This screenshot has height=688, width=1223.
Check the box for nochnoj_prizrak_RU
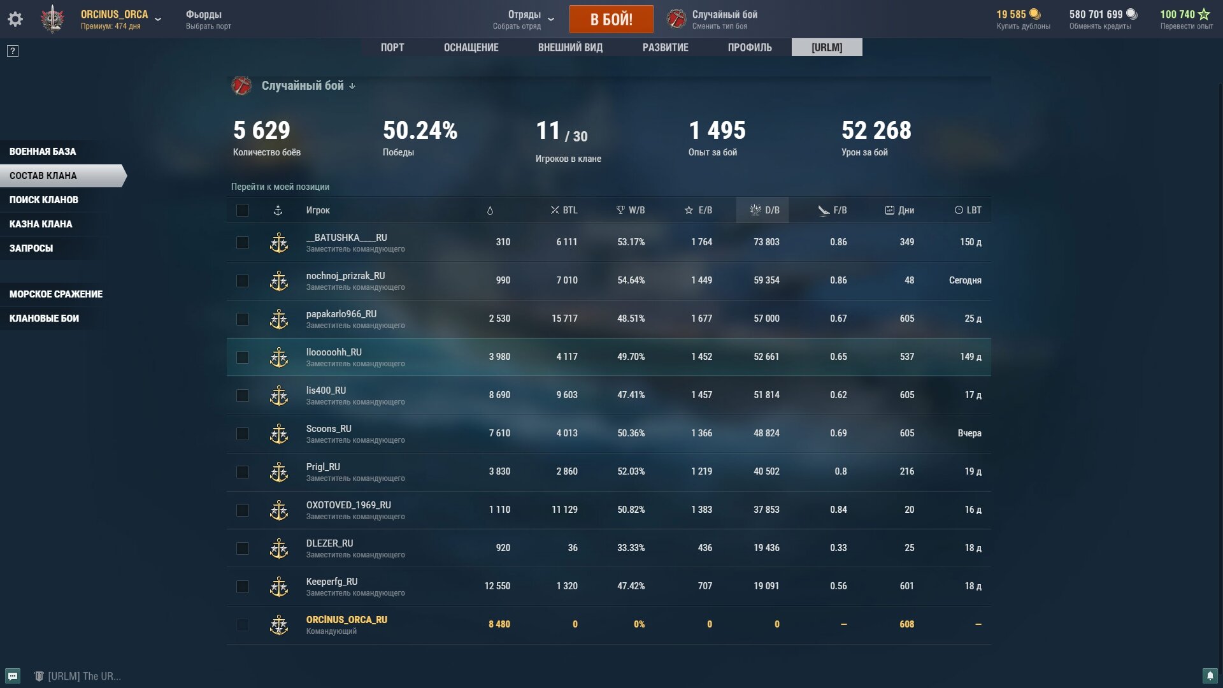coord(243,281)
